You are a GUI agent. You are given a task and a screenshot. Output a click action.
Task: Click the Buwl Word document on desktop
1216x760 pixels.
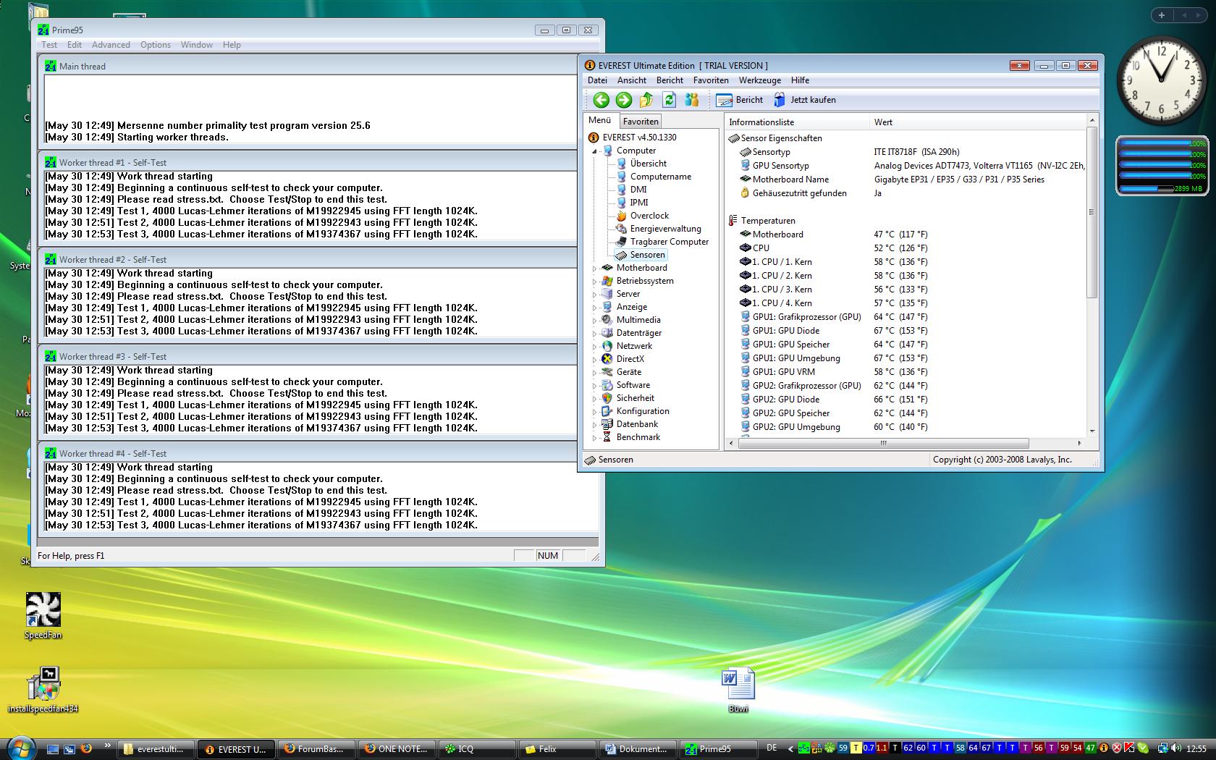(738, 690)
